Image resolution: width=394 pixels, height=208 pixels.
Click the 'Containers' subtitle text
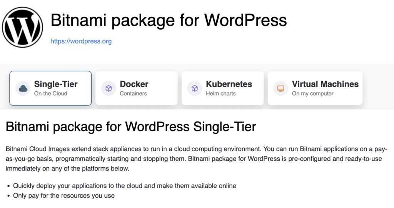click(x=133, y=94)
